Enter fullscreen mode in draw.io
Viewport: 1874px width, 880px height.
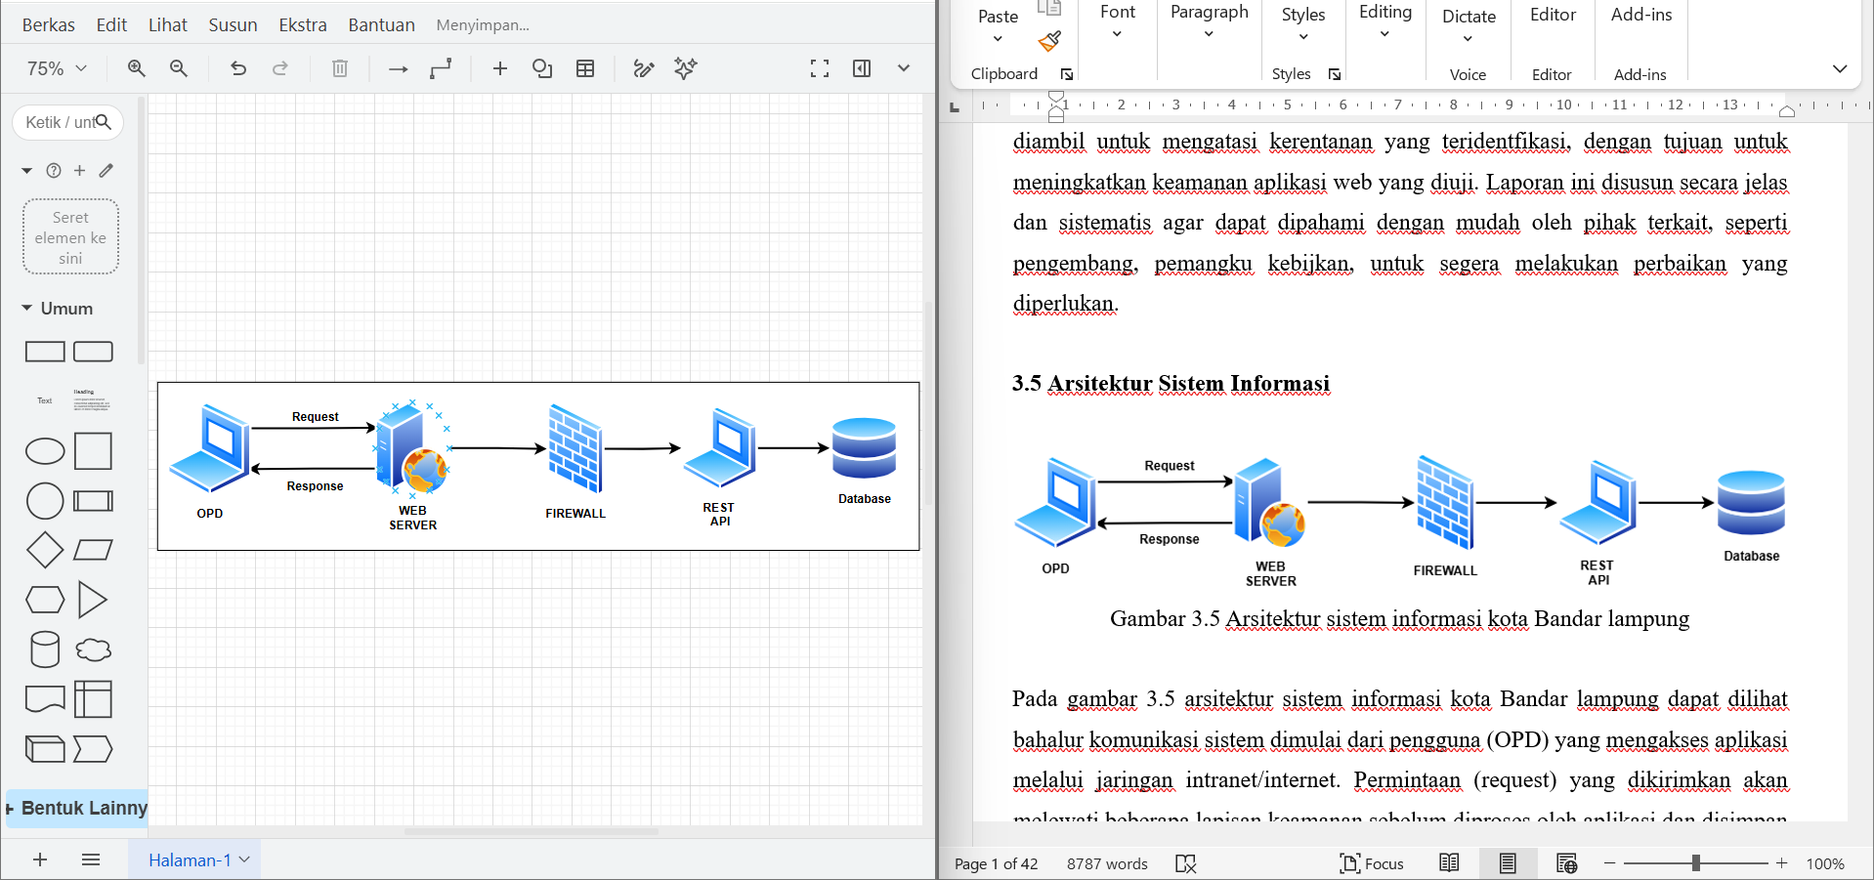tap(820, 68)
